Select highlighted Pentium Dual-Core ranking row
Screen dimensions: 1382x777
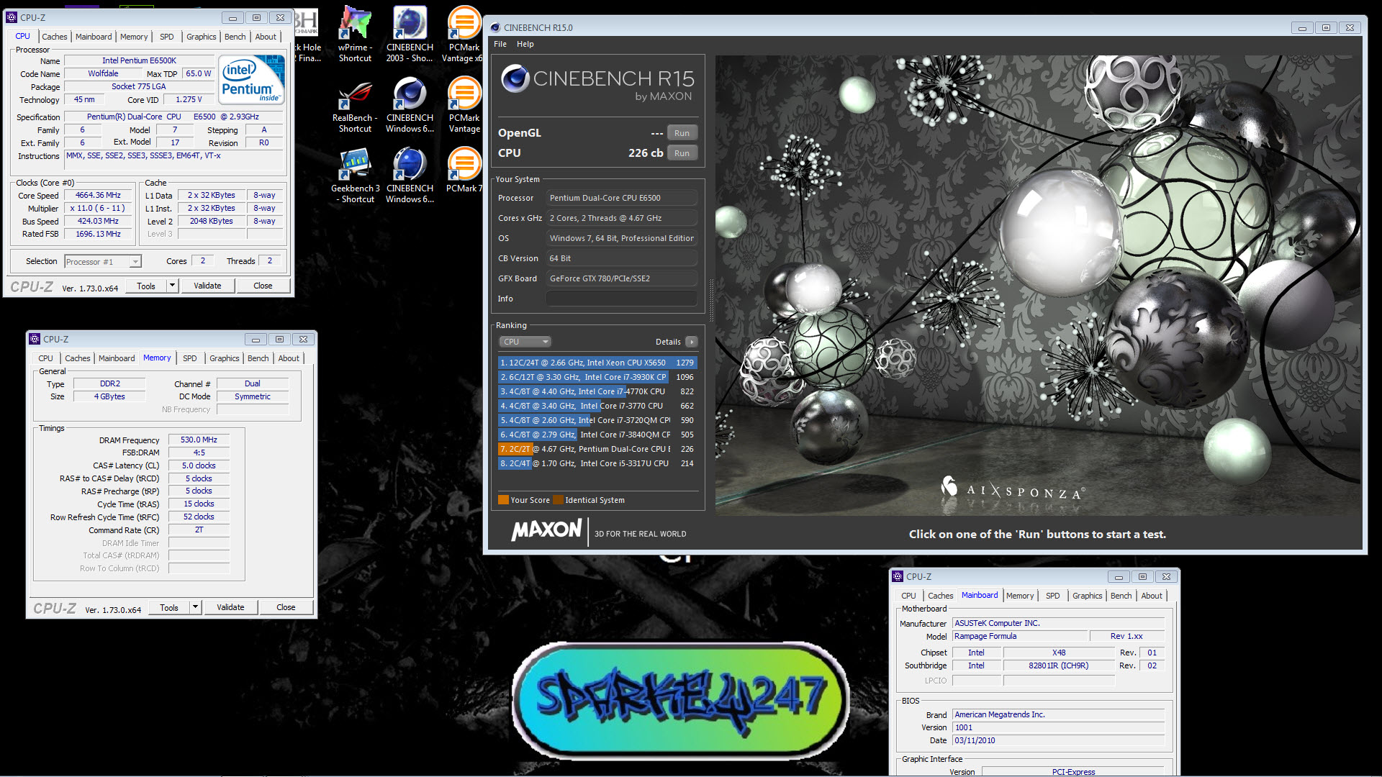[x=597, y=449]
